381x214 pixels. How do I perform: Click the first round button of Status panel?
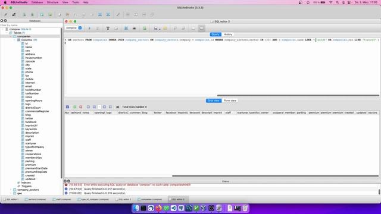pyautogui.click(x=65, y=181)
